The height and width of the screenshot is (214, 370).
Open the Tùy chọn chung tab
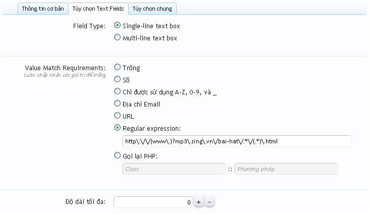[152, 9]
